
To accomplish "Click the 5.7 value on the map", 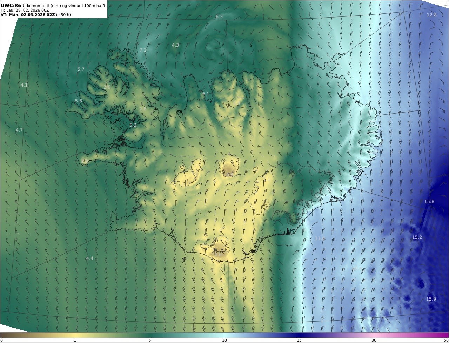I will (81, 69).
